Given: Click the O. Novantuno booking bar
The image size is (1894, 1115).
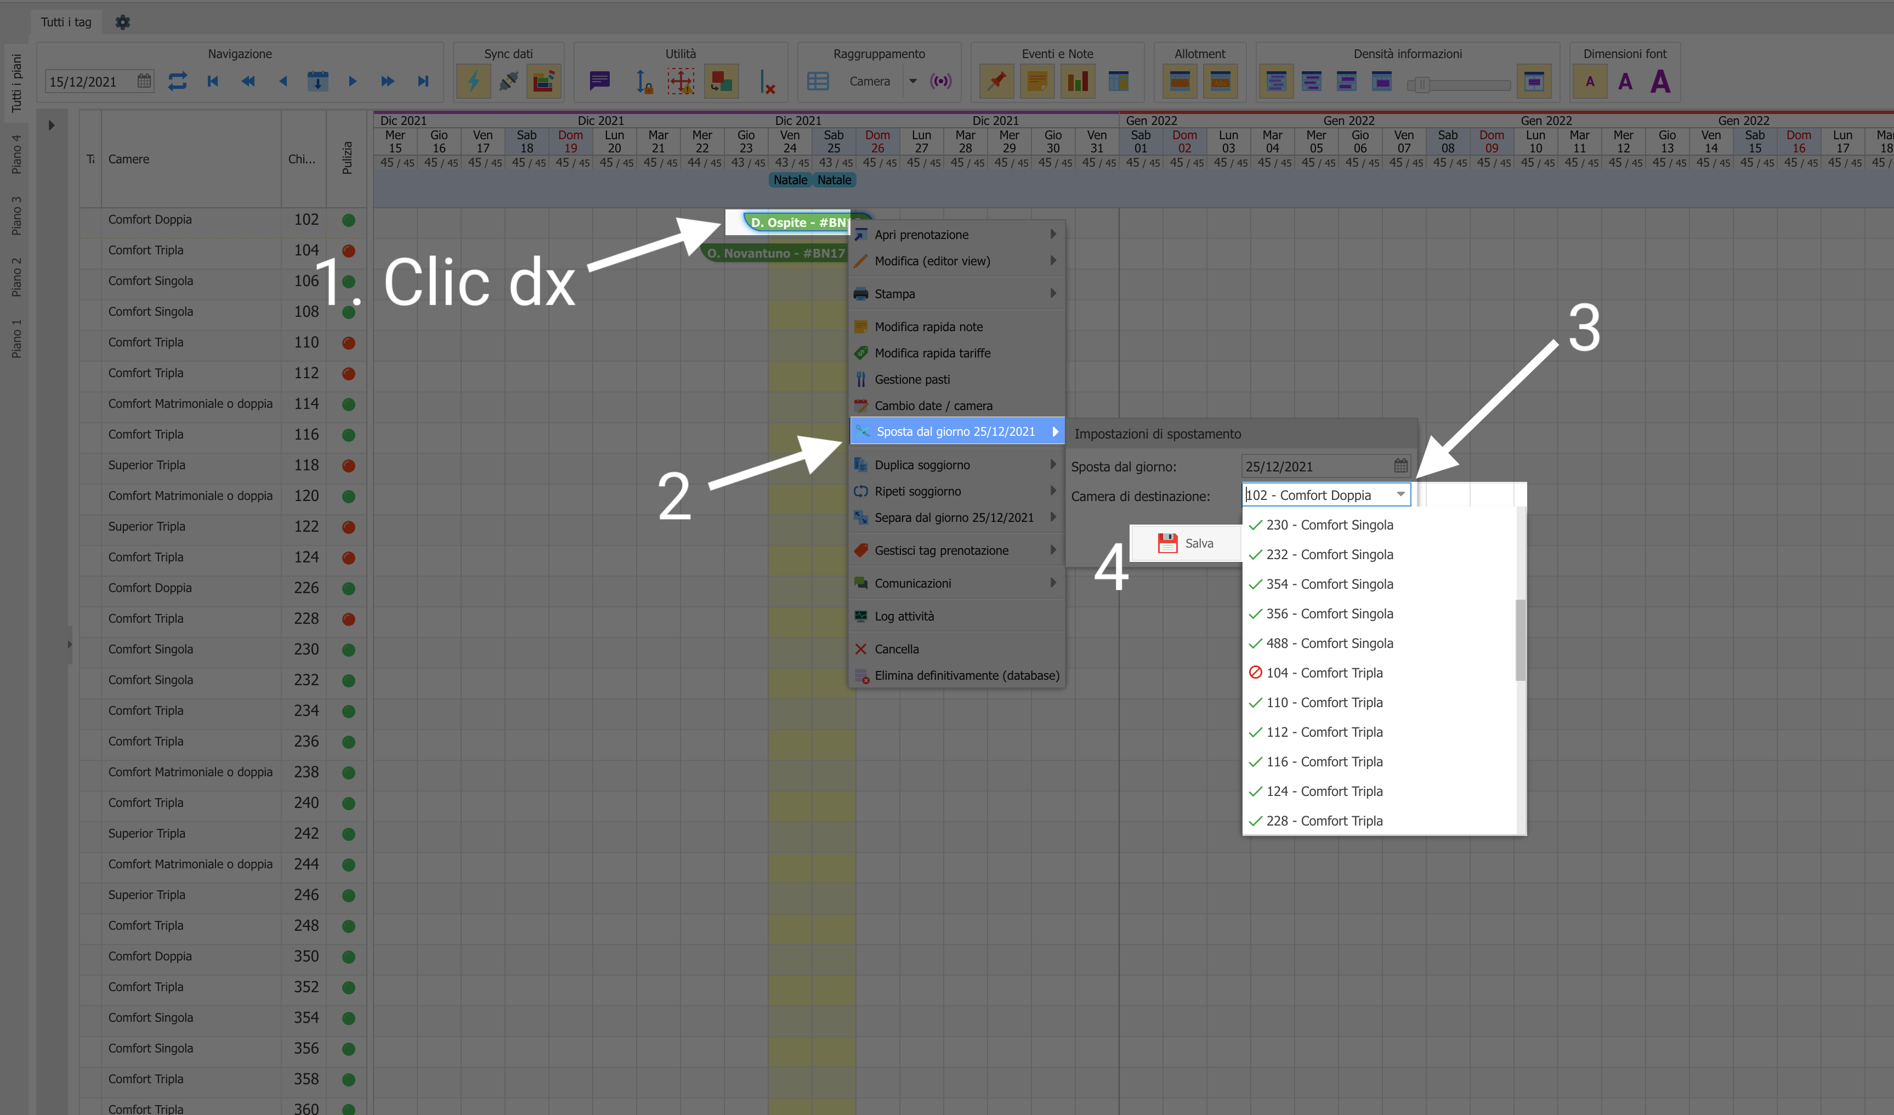Looking at the screenshot, I should [775, 253].
